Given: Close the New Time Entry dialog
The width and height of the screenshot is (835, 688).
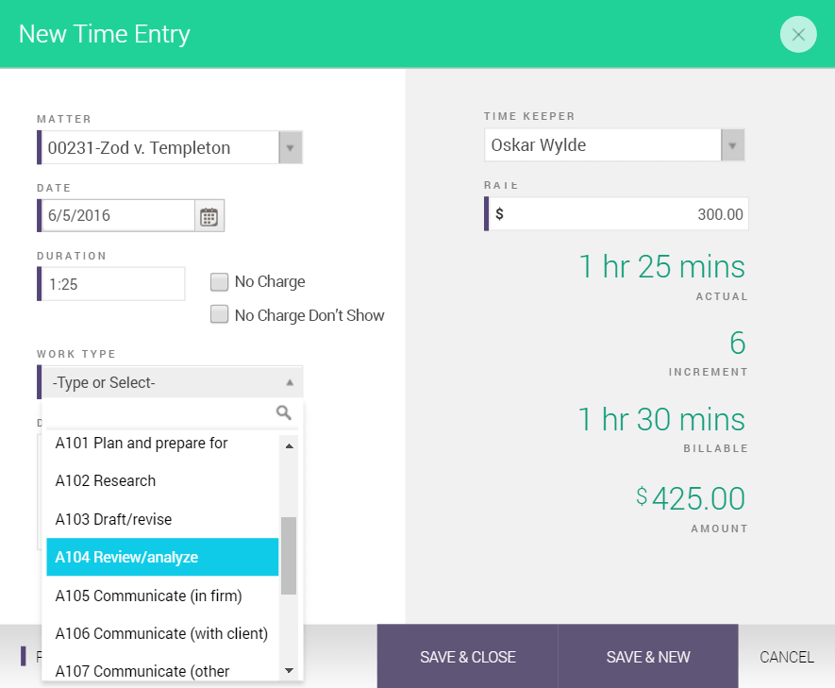Looking at the screenshot, I should [x=797, y=35].
